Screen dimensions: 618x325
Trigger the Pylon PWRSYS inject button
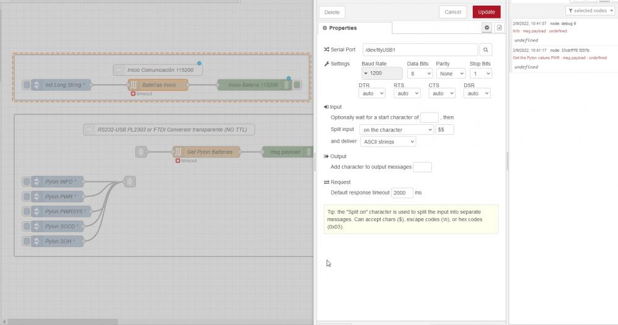point(27,211)
